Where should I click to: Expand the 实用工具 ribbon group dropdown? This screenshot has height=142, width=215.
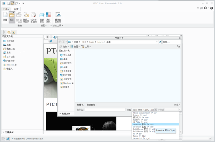point(58,25)
